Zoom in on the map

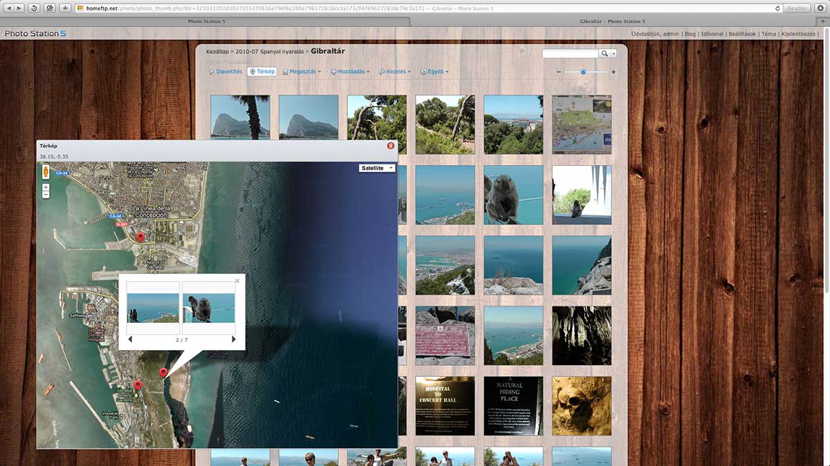(46, 187)
